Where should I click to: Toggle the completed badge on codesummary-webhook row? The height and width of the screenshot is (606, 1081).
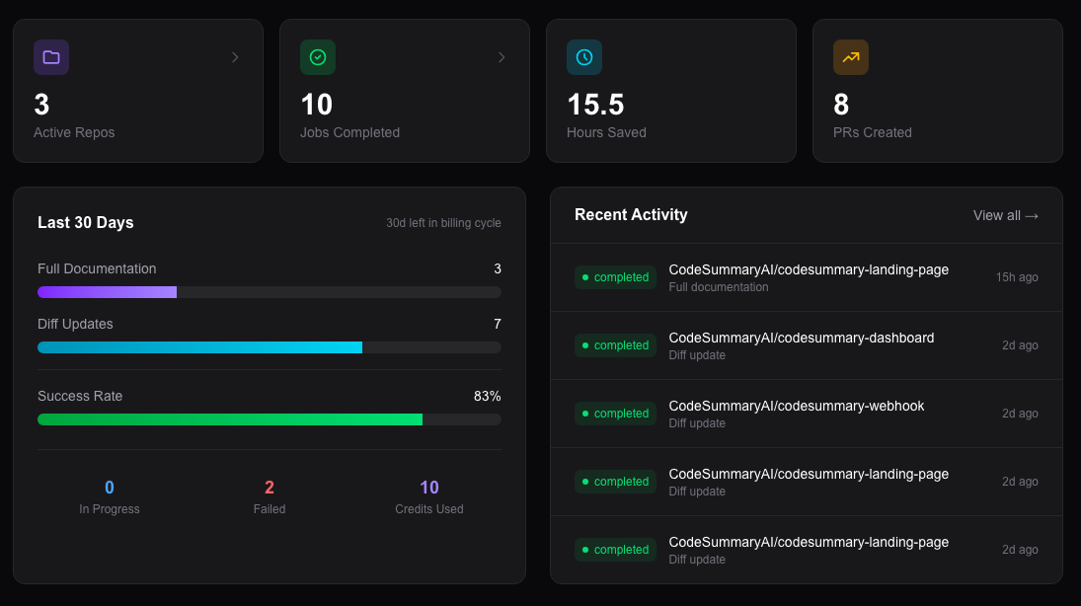(x=615, y=414)
